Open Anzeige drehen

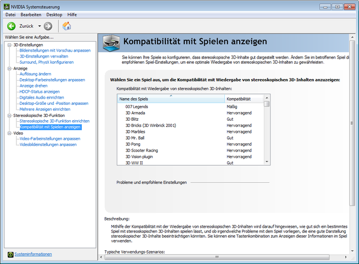click(x=33, y=86)
